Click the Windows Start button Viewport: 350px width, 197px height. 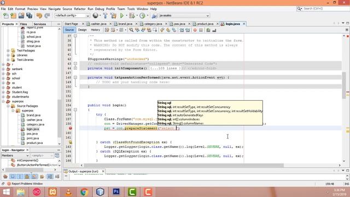point(6,192)
